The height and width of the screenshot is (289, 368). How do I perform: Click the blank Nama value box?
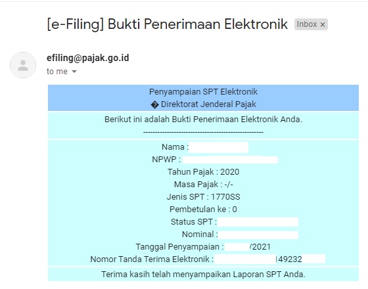(218, 148)
